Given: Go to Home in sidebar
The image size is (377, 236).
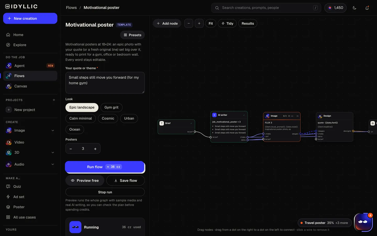Looking at the screenshot, I should (30, 35).
